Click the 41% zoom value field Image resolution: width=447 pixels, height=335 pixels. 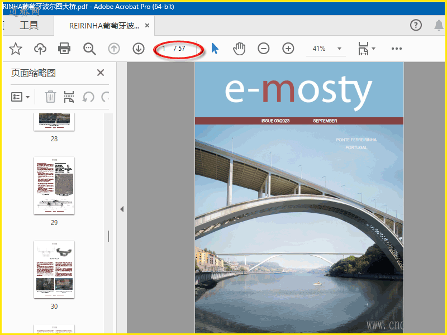coord(319,49)
